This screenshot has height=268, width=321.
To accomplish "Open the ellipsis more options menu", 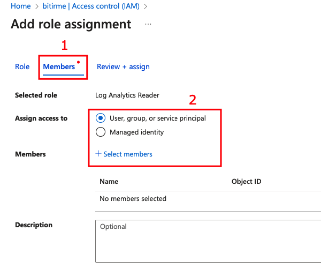I will (x=148, y=25).
